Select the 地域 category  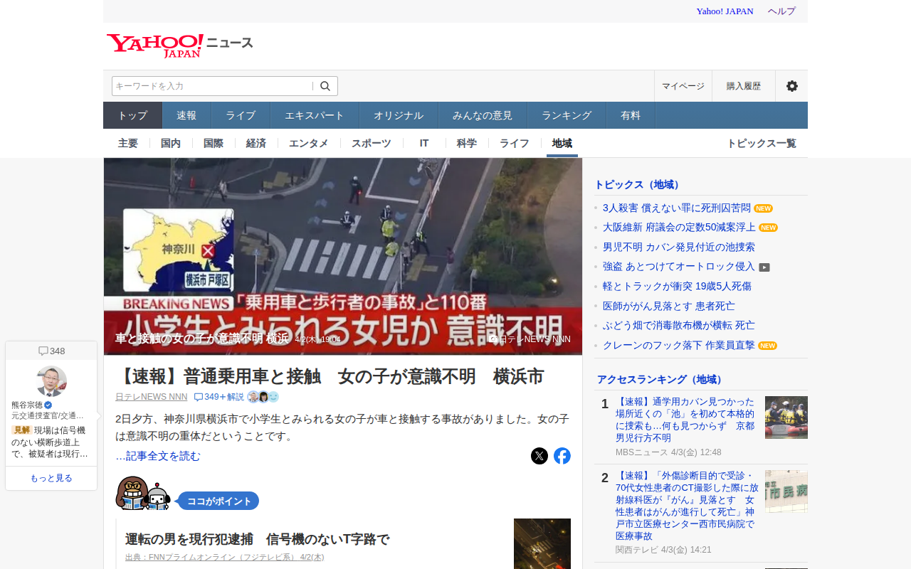click(562, 143)
